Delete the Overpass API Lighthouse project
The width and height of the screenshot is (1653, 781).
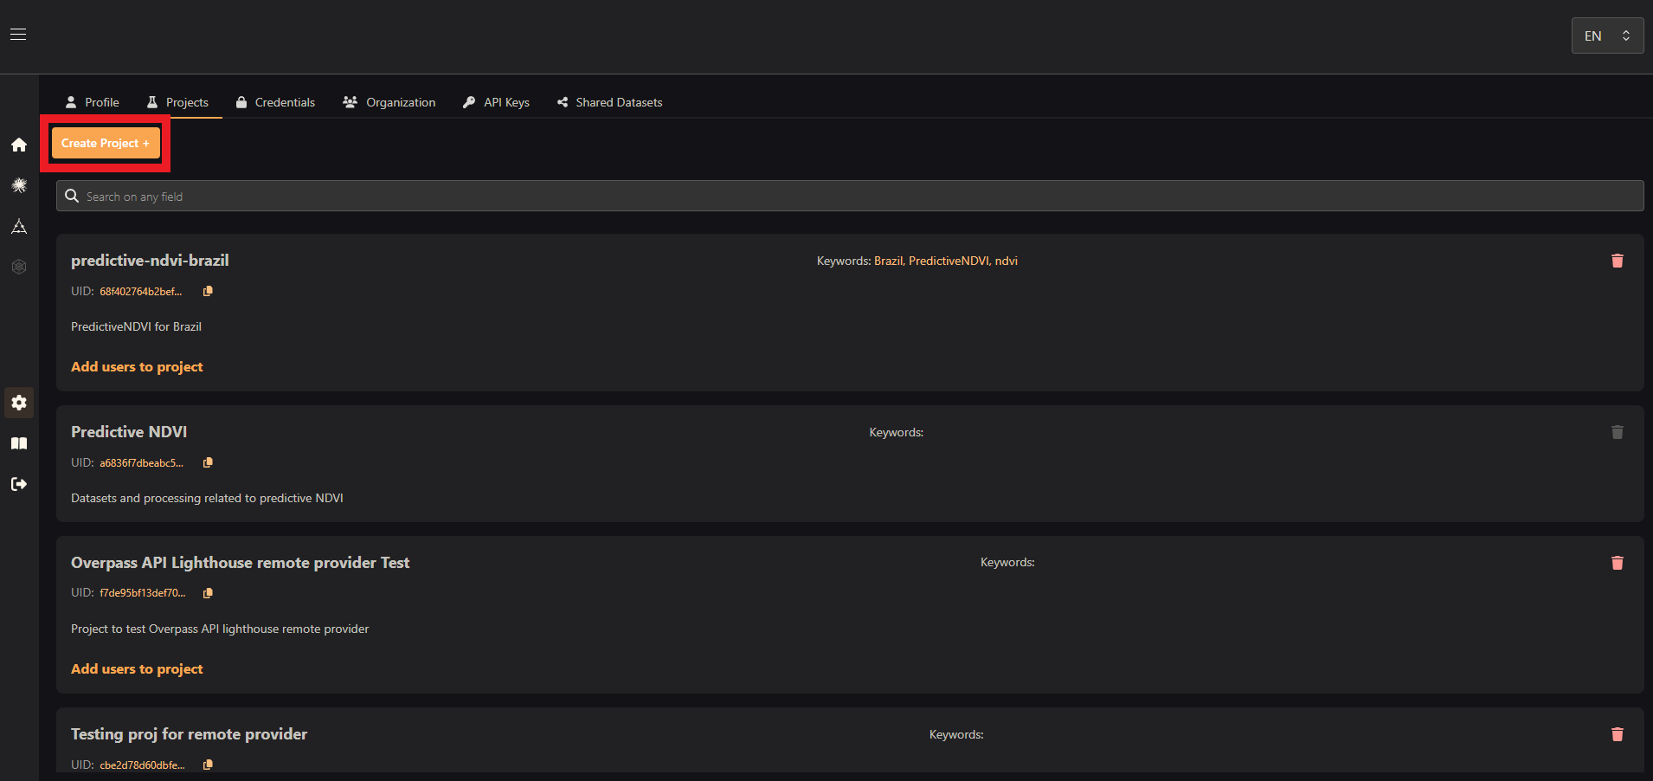(x=1618, y=563)
